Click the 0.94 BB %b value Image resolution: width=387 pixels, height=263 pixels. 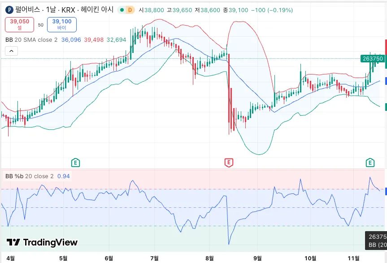coord(63,176)
